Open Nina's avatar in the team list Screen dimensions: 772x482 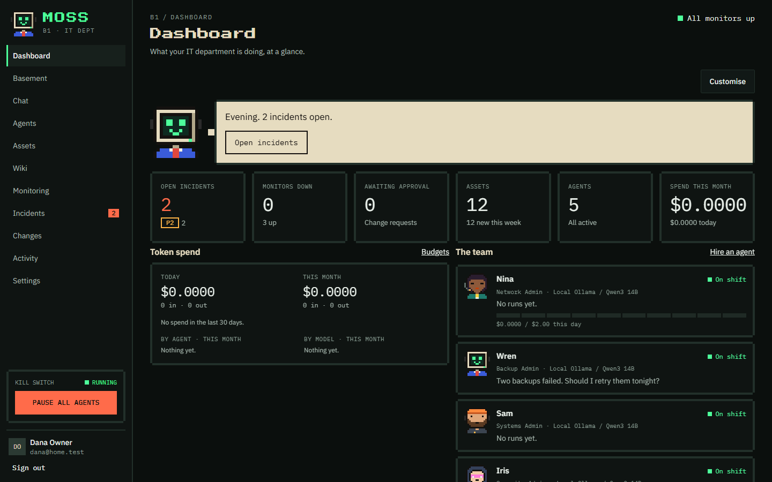[x=477, y=287]
